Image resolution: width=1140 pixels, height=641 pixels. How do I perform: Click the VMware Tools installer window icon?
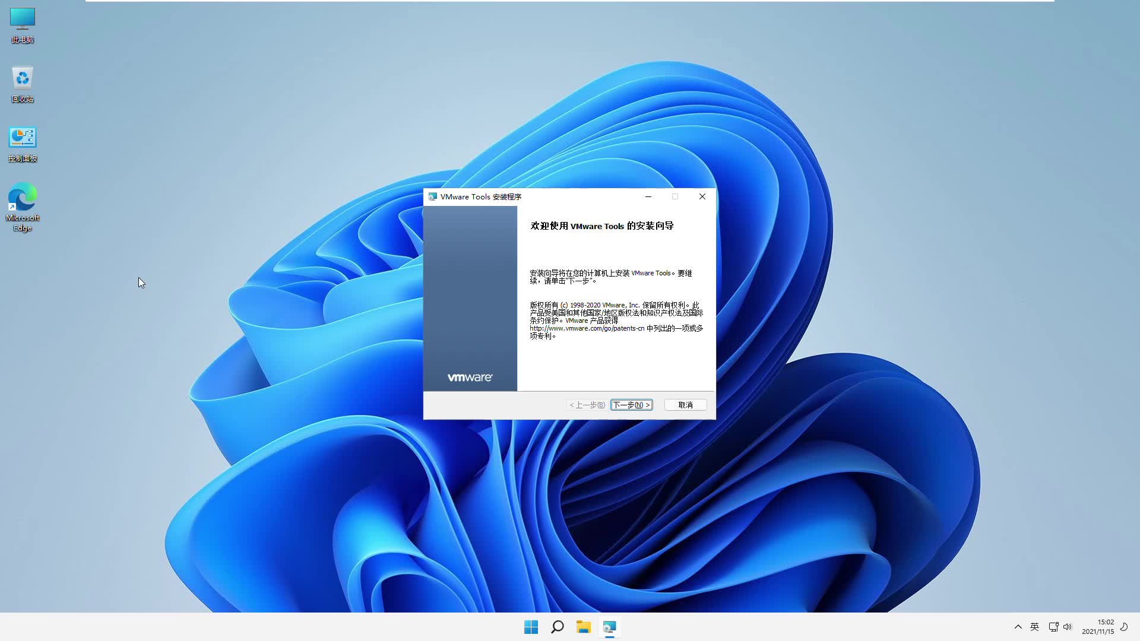click(x=432, y=196)
